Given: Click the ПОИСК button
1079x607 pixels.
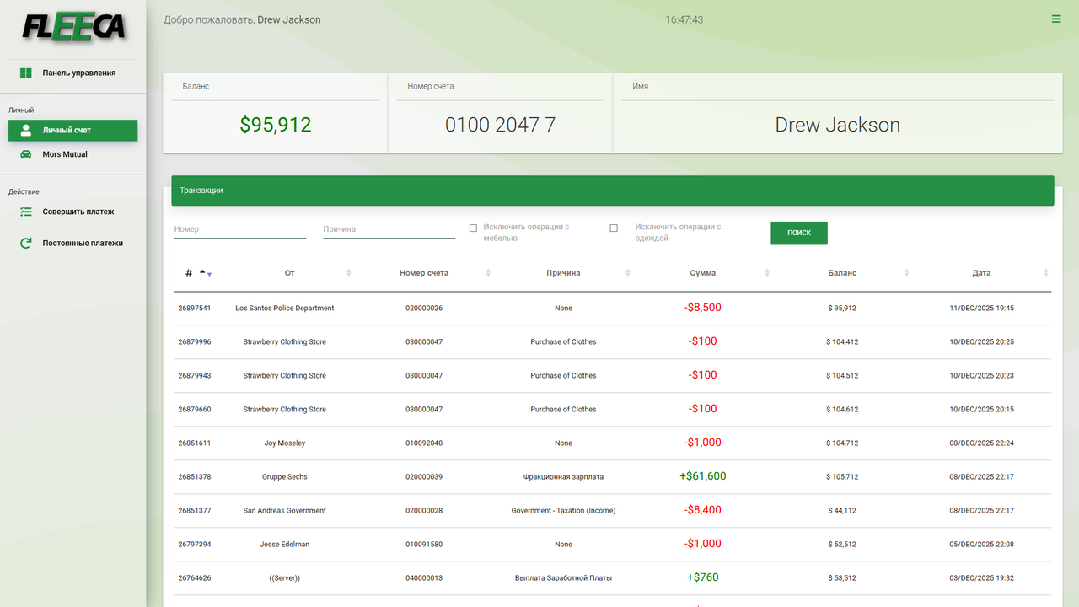Looking at the screenshot, I should pyautogui.click(x=799, y=234).
